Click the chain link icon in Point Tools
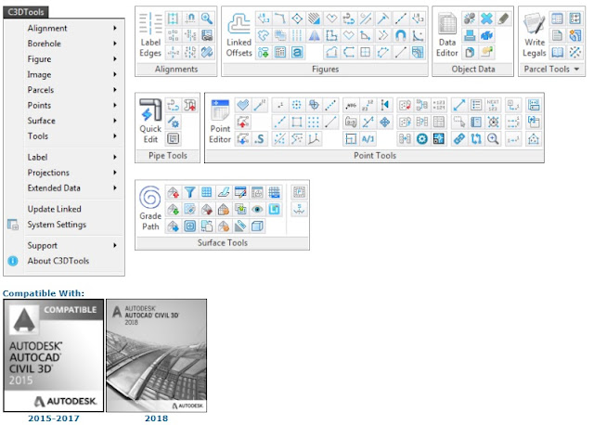 (x=458, y=138)
